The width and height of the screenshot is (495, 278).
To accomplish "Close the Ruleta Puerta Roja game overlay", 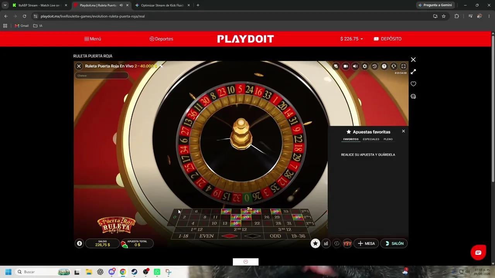I will 413,60.
